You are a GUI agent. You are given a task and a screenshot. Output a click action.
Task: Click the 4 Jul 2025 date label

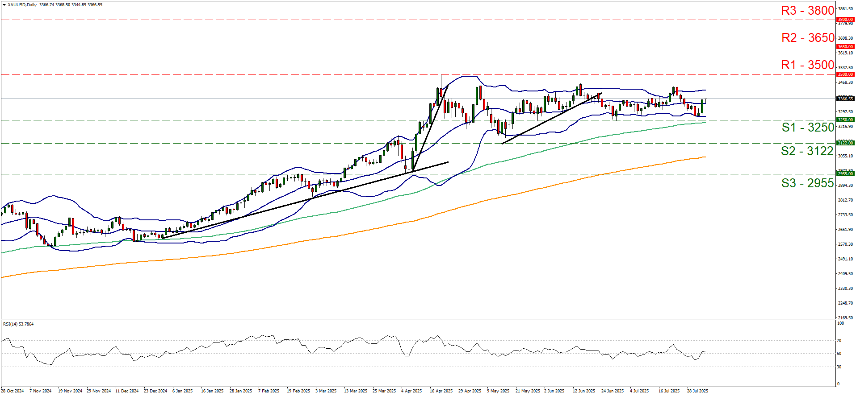click(x=639, y=391)
